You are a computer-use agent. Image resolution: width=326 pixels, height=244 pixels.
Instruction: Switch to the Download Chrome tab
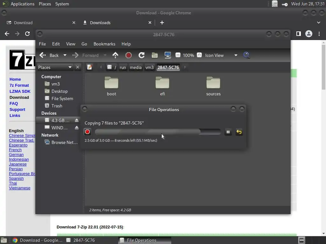[23, 23]
